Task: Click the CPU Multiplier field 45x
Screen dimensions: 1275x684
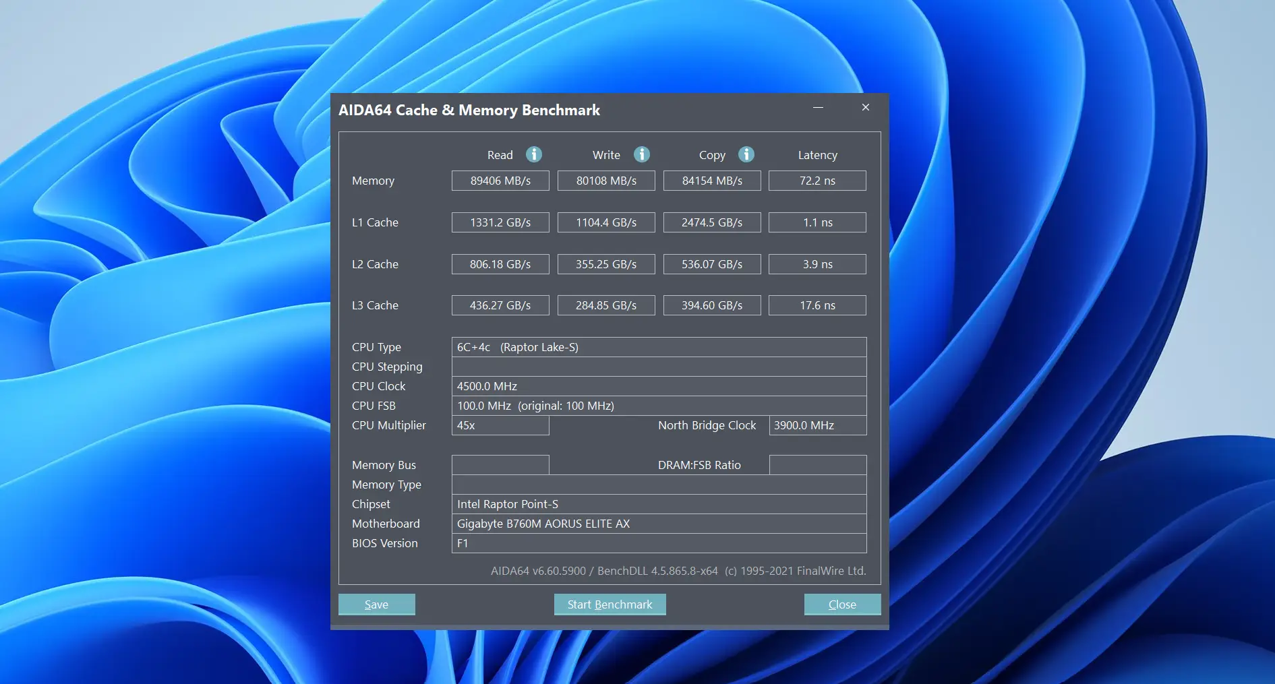Action: (500, 425)
